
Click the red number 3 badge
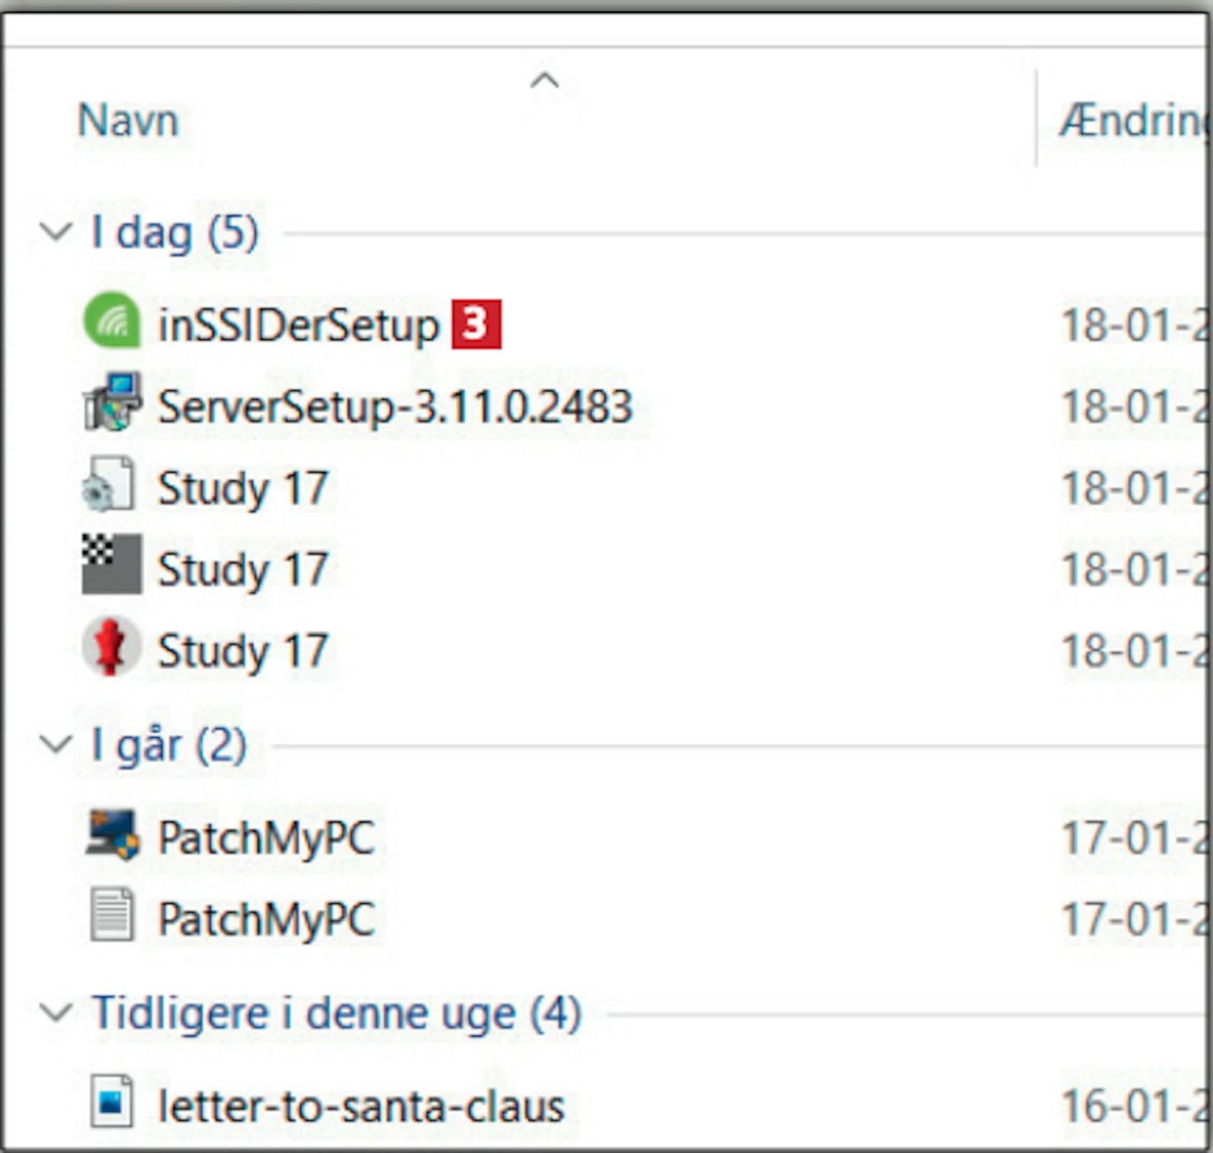pyautogui.click(x=476, y=324)
